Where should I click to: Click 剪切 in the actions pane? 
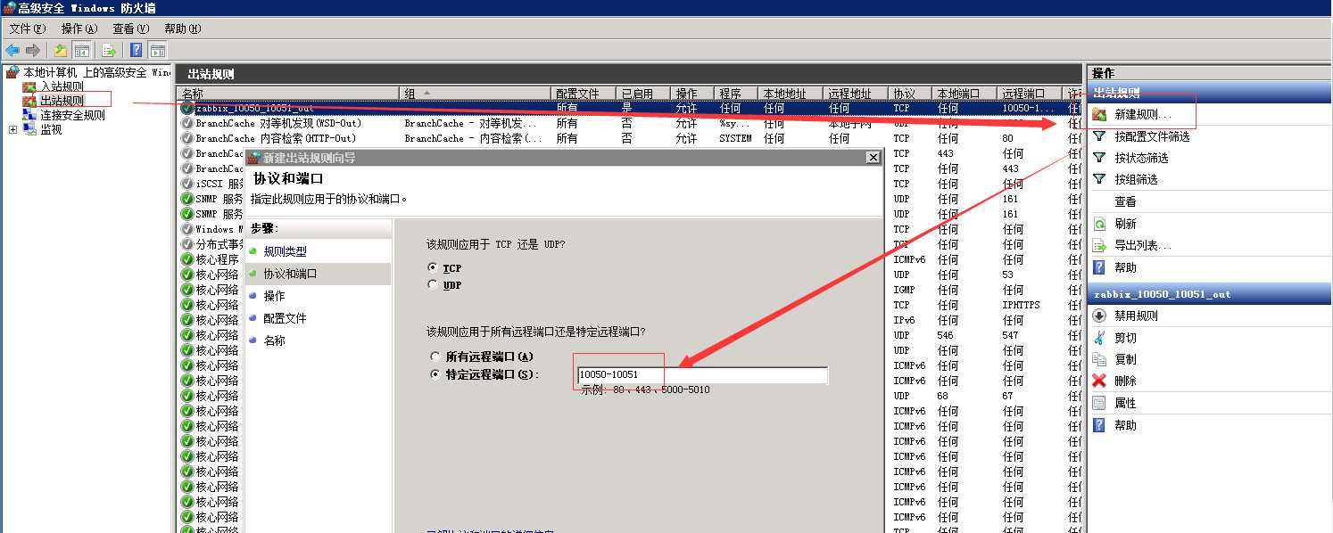(1125, 338)
